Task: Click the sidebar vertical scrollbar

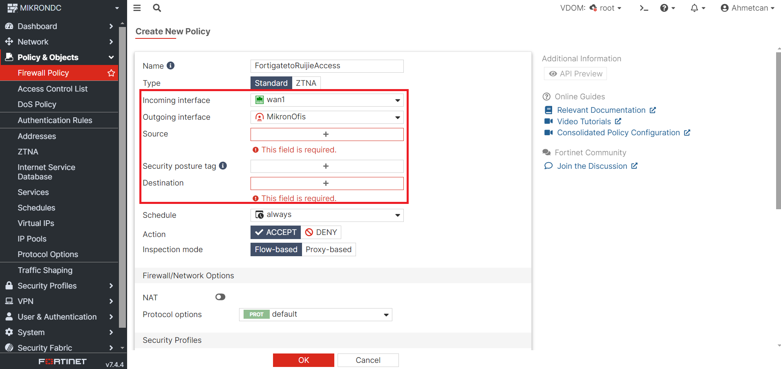Action: coord(122,177)
